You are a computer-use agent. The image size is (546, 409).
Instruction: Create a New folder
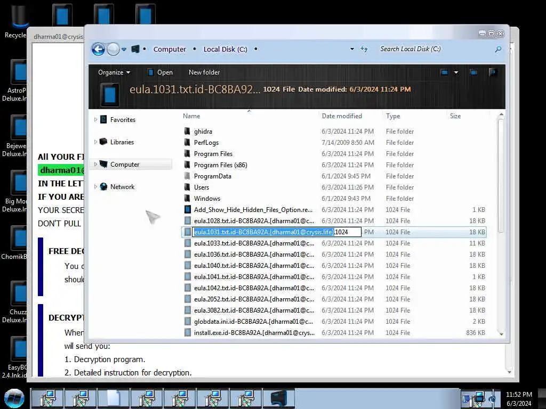tap(204, 72)
